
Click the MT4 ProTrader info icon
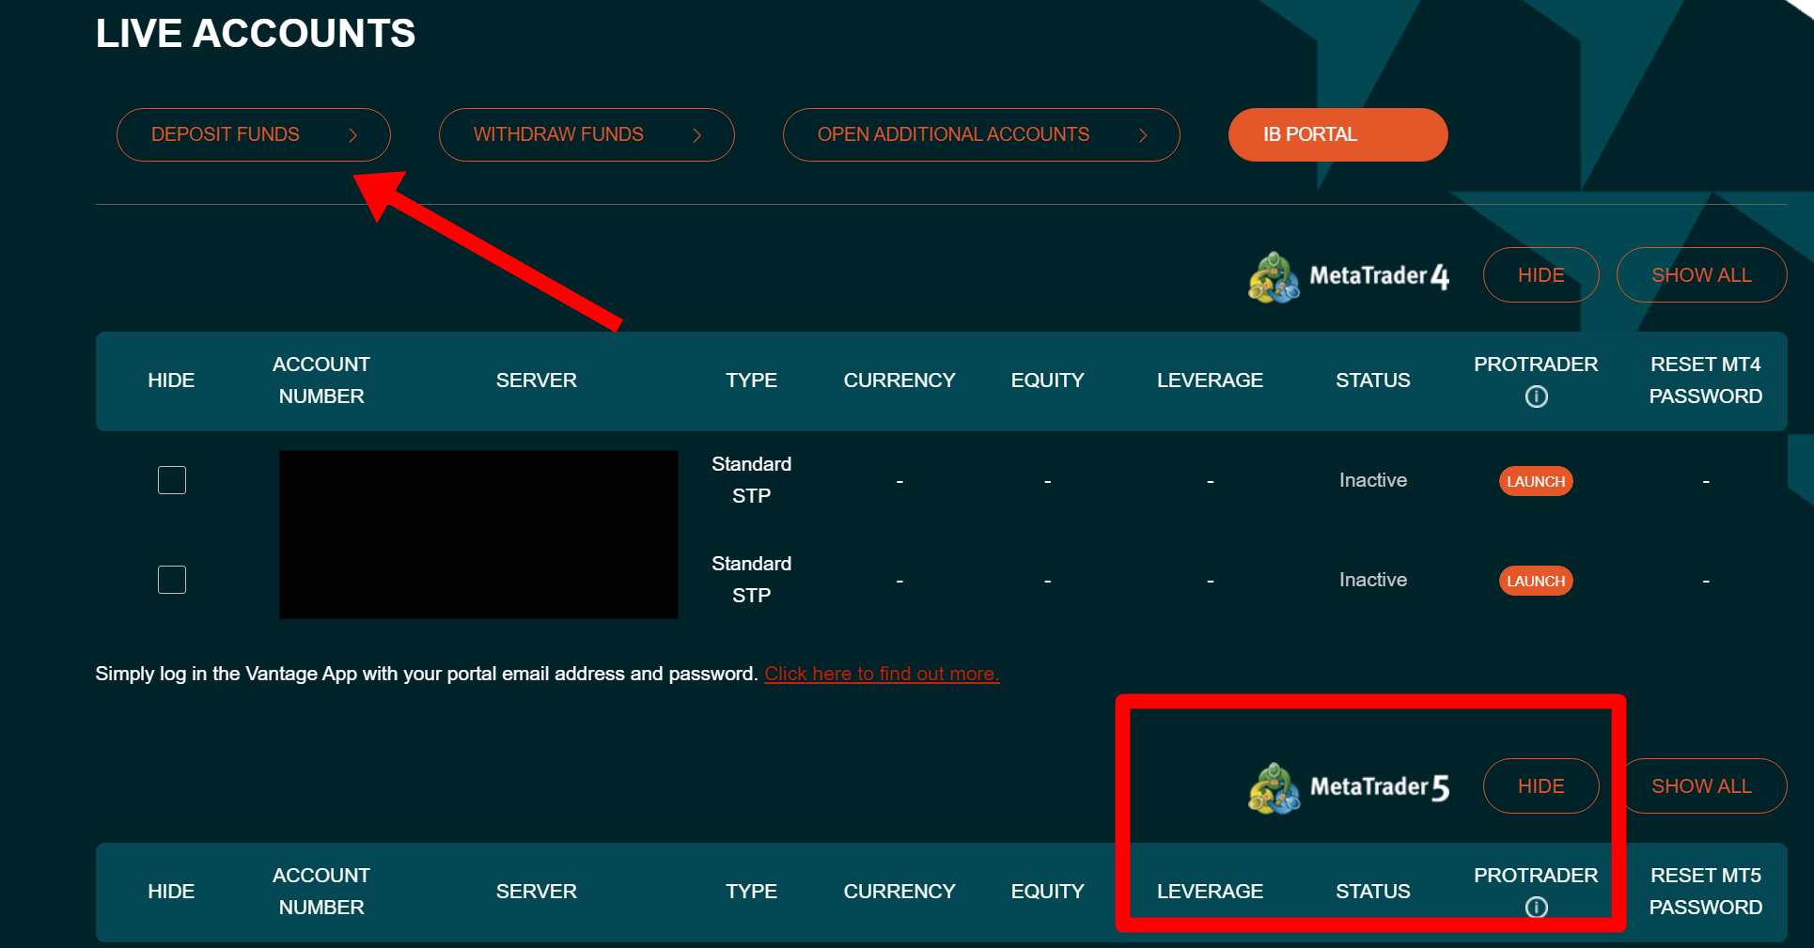tap(1536, 396)
